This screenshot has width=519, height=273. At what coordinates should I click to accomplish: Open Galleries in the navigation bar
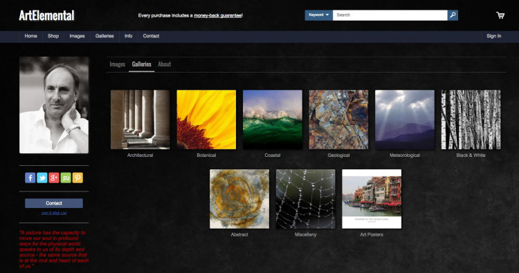(104, 36)
